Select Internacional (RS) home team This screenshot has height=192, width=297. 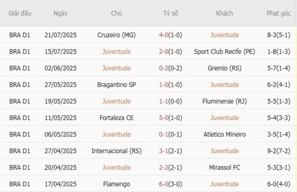click(x=117, y=151)
